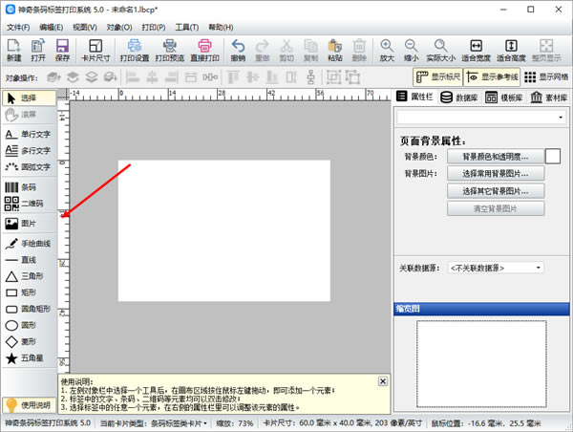The image size is (573, 432).
Task: Click the white background color swatch
Action: tap(552, 156)
